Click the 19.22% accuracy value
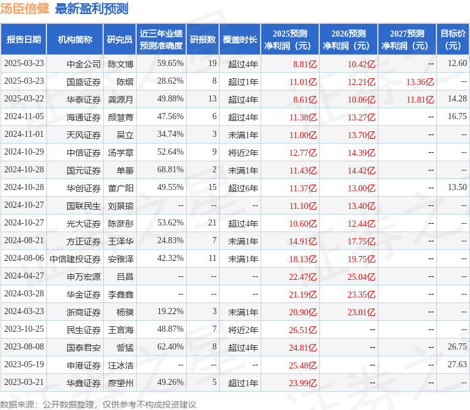The image size is (470, 410). [170, 311]
